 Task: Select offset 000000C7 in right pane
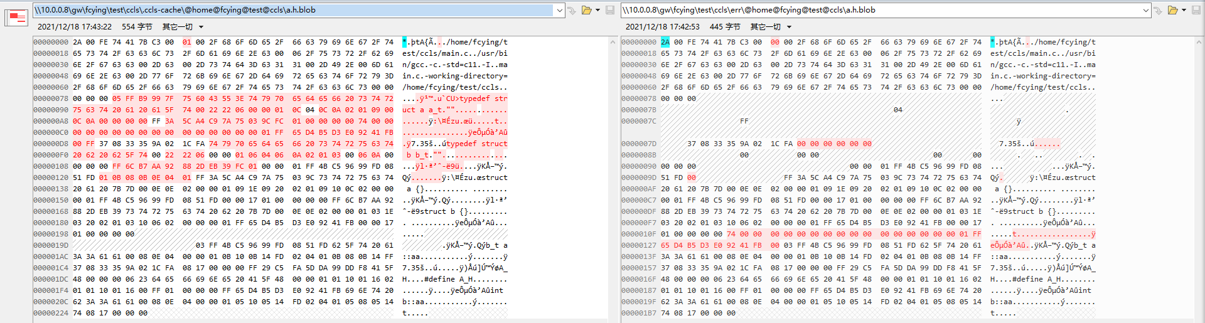coord(639,200)
